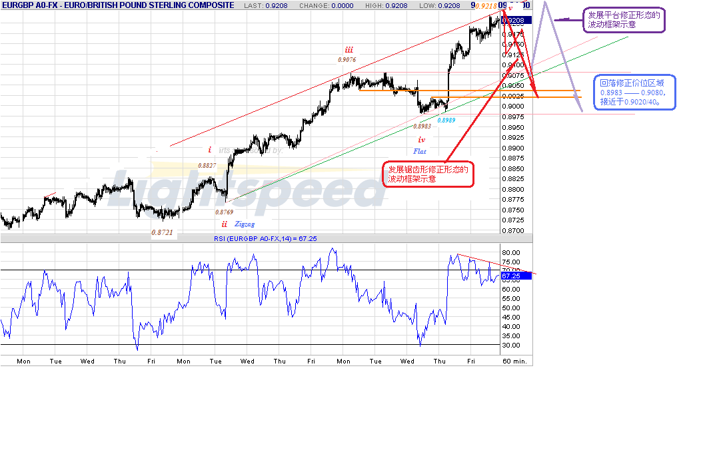Click the 0.8825 price axis label
The image size is (725, 472).
click(x=513, y=178)
